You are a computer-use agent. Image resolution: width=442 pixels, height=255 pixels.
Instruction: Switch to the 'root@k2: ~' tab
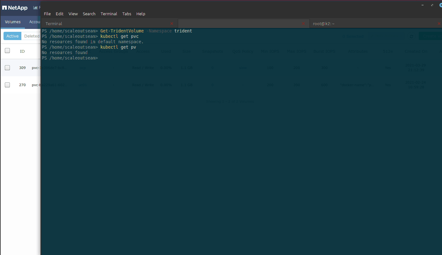375,24
